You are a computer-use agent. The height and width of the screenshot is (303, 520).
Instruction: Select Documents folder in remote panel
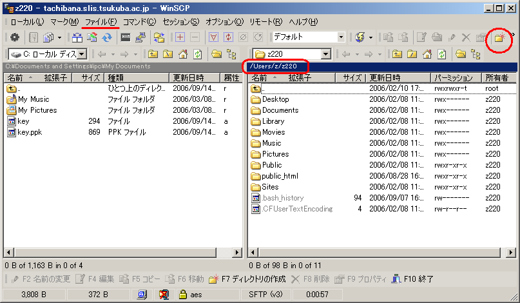click(280, 110)
